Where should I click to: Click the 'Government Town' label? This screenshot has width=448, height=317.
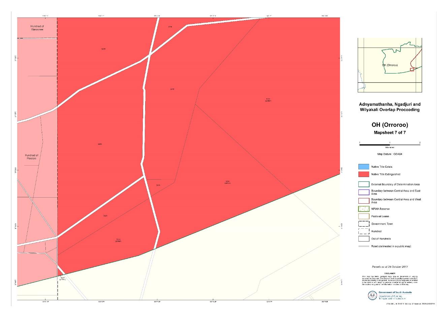click(382, 224)
